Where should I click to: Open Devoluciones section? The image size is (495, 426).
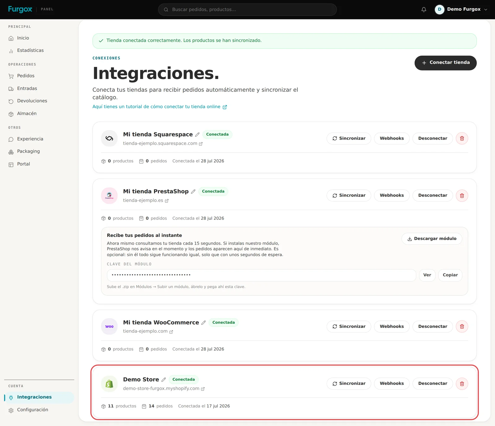(39, 101)
